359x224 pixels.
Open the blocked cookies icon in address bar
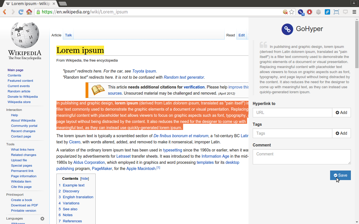[285, 12]
